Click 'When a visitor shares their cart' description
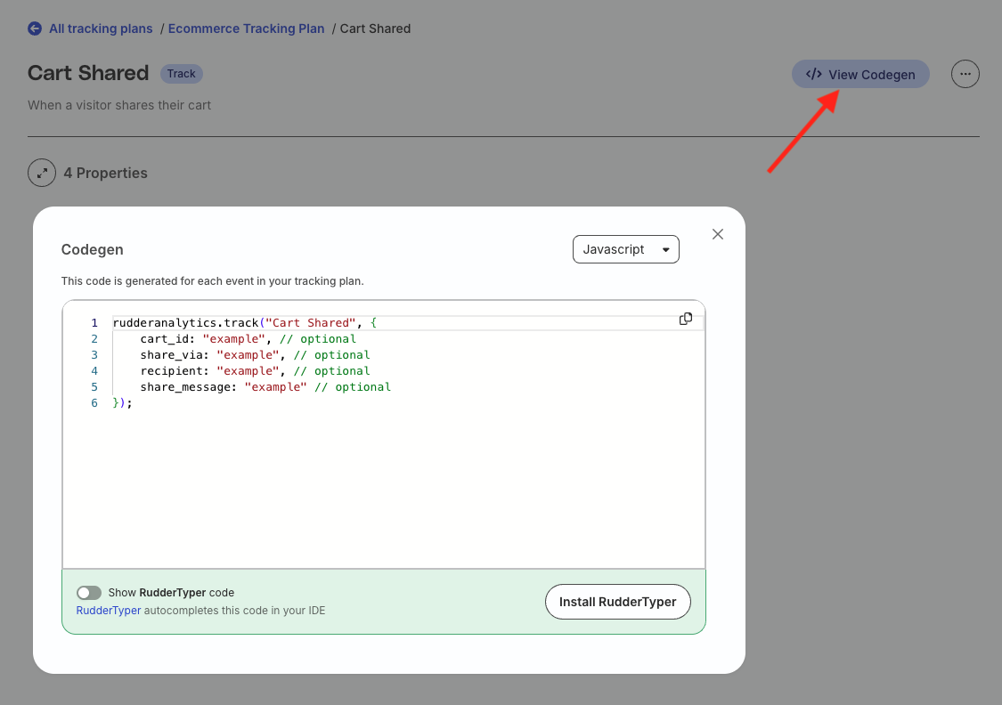The width and height of the screenshot is (1002, 705). [x=118, y=105]
